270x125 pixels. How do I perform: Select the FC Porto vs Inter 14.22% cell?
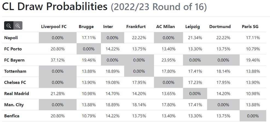point(112,49)
